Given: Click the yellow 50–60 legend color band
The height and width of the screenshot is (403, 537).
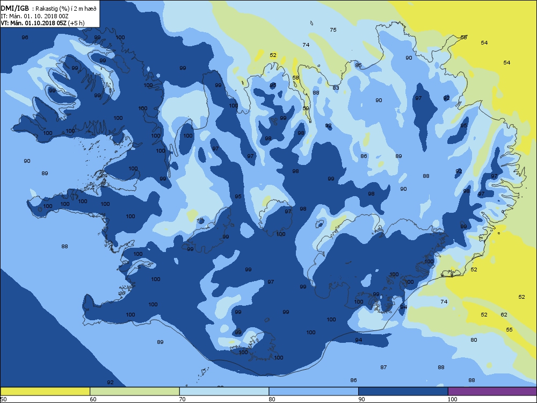Looking at the screenshot, I should pyautogui.click(x=45, y=391).
